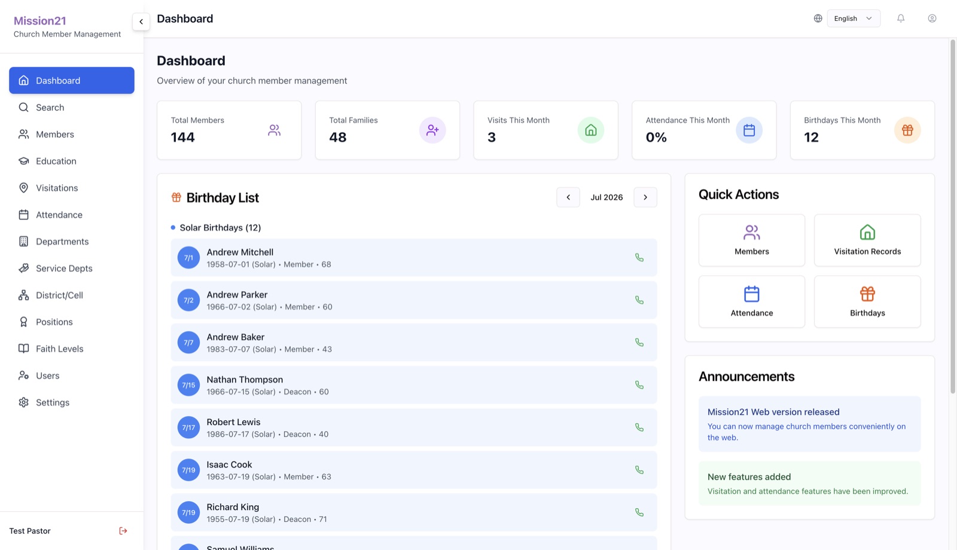This screenshot has width=957, height=550.
Task: Open the user profile icon
Action: click(932, 19)
